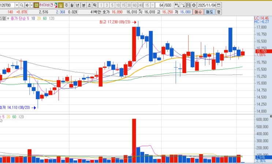Click the add candle indicator icon
The width and height of the screenshot is (272, 164).
point(177,5)
